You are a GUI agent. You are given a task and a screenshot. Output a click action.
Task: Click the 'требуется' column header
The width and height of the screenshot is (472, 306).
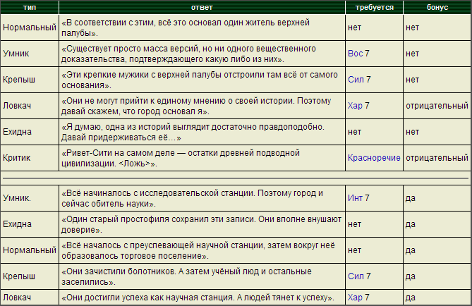point(374,8)
